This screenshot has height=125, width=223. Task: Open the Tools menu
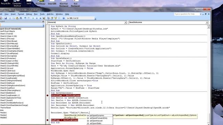pos(42,14)
